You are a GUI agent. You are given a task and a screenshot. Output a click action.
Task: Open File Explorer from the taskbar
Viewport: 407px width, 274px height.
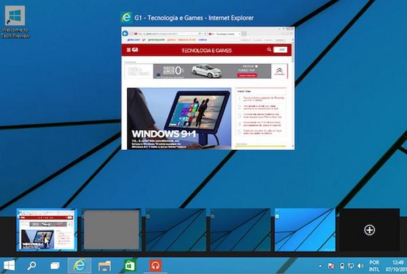(104, 266)
